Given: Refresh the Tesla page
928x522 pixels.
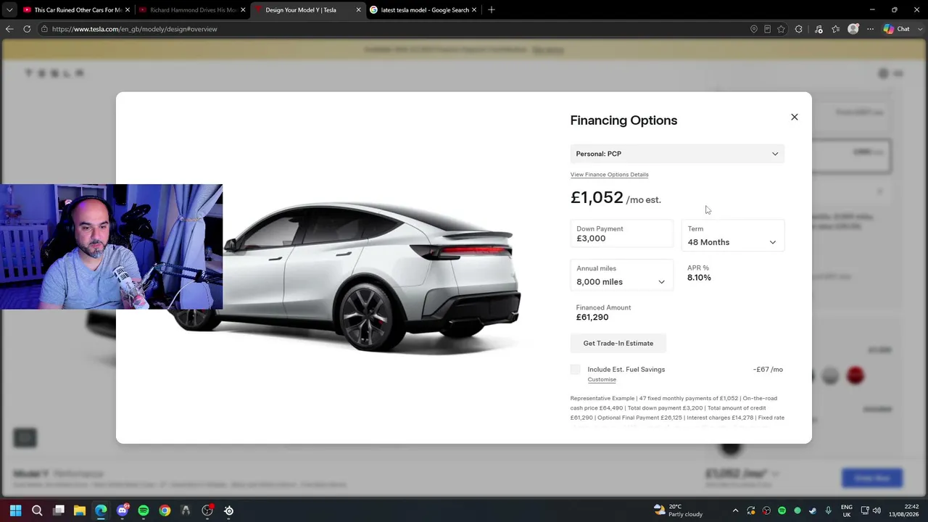Looking at the screenshot, I should (27, 29).
